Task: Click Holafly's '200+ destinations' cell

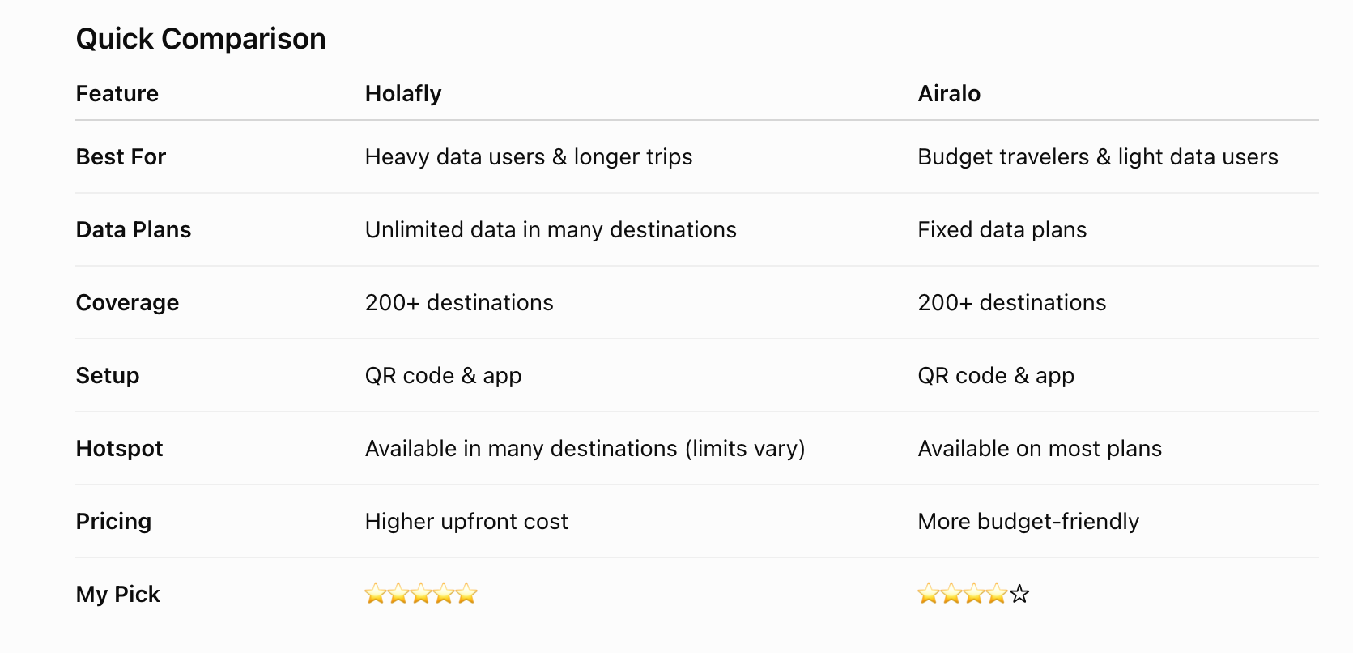Action: point(459,303)
